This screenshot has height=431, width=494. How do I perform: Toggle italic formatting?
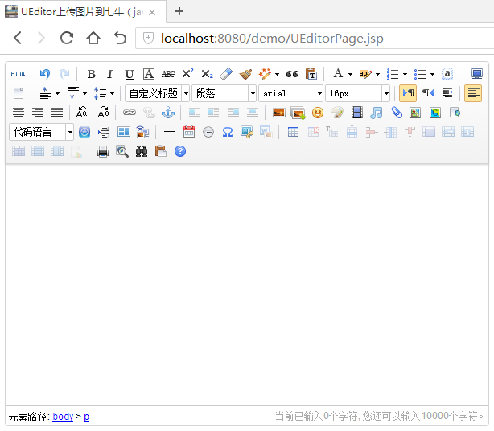coord(109,74)
